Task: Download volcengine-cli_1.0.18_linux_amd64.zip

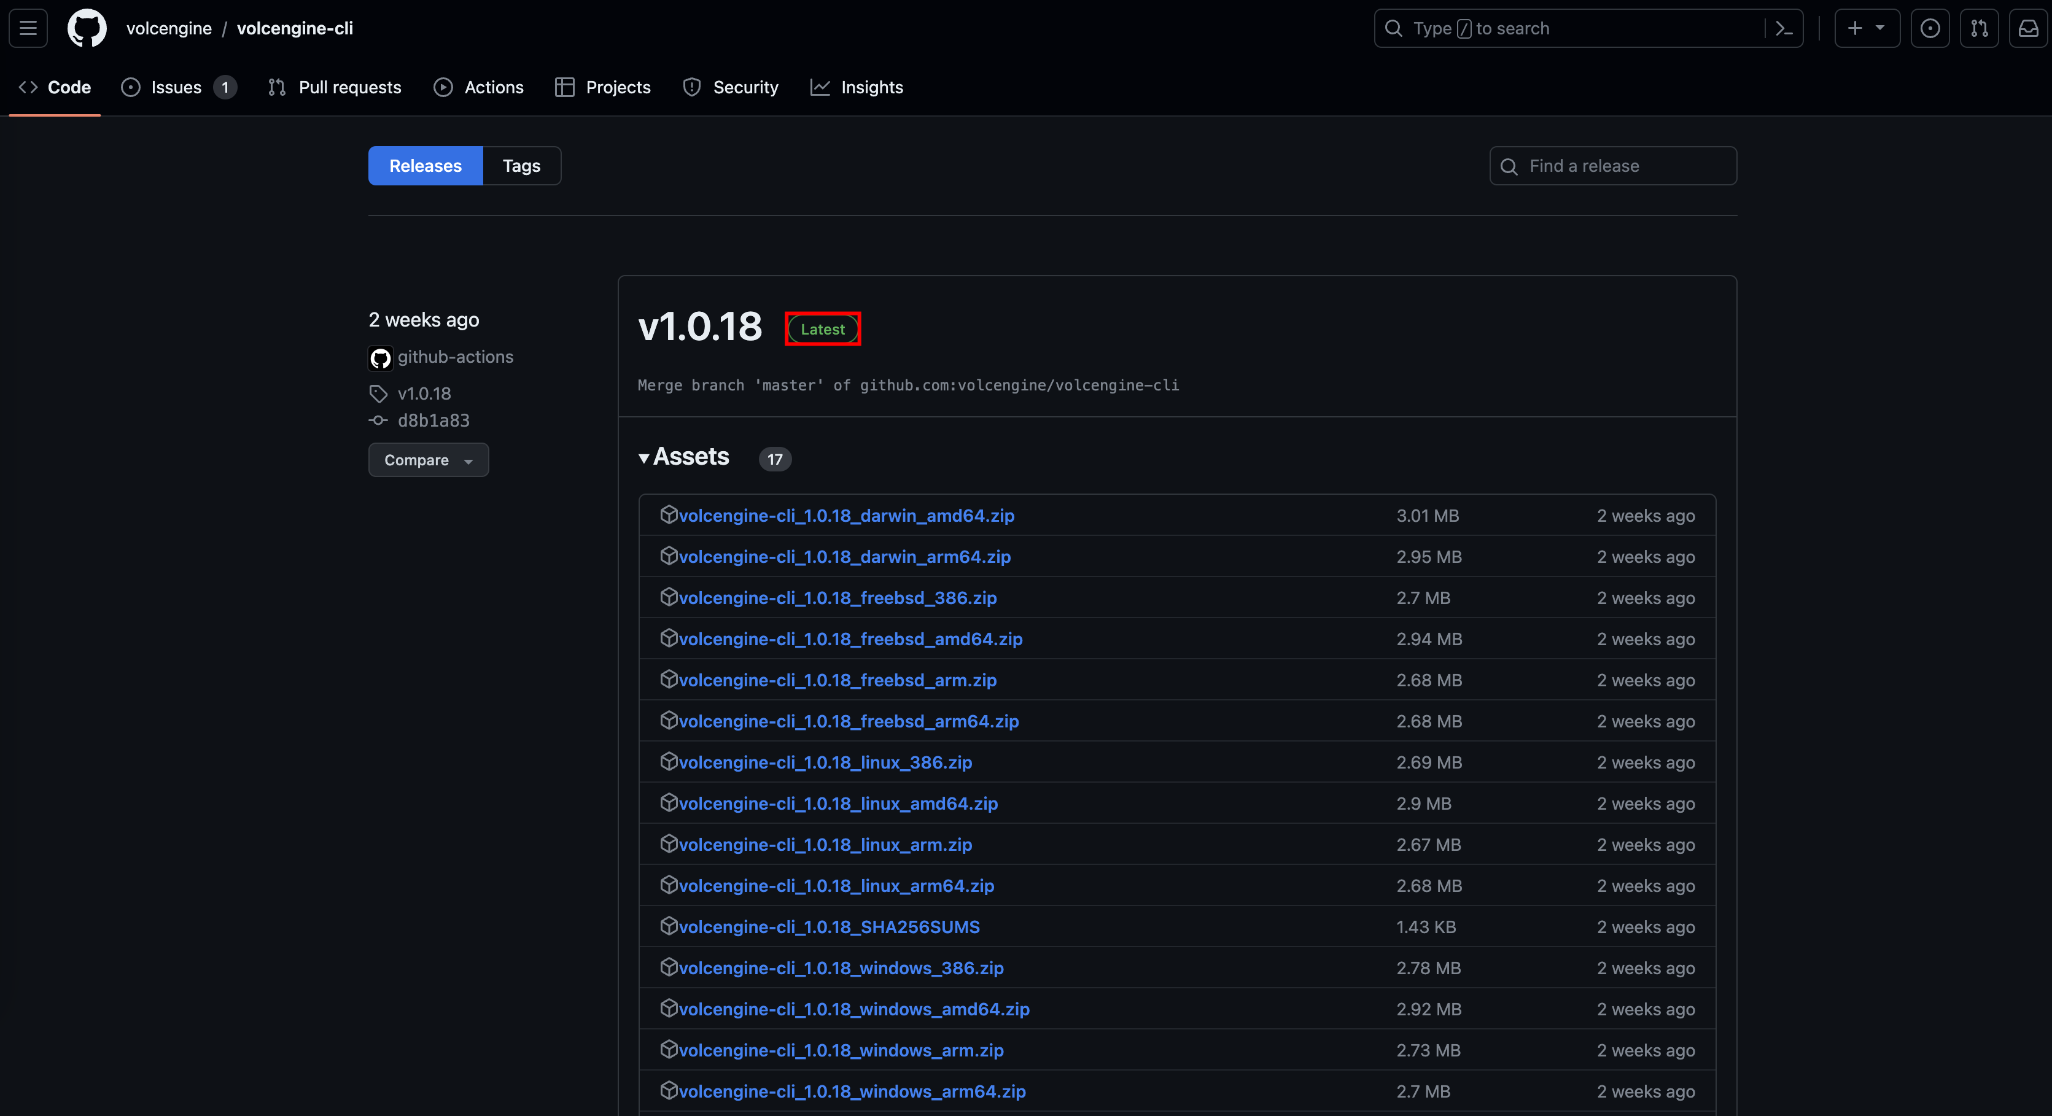Action: (838, 804)
